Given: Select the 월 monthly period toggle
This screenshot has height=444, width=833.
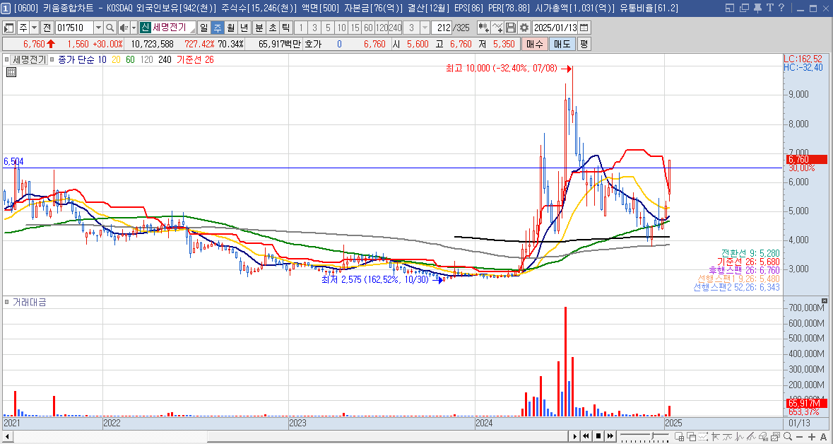Looking at the screenshot, I should click(x=230, y=28).
